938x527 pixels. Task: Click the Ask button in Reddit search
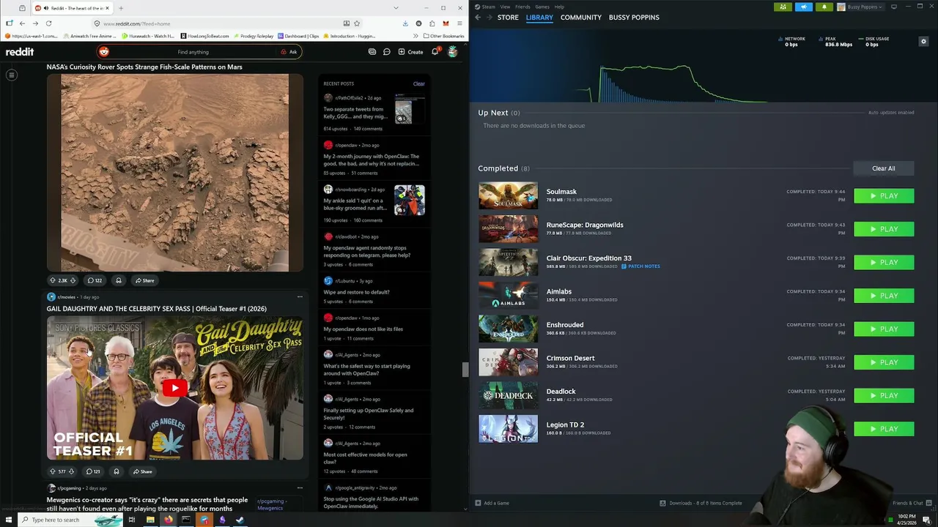point(289,52)
